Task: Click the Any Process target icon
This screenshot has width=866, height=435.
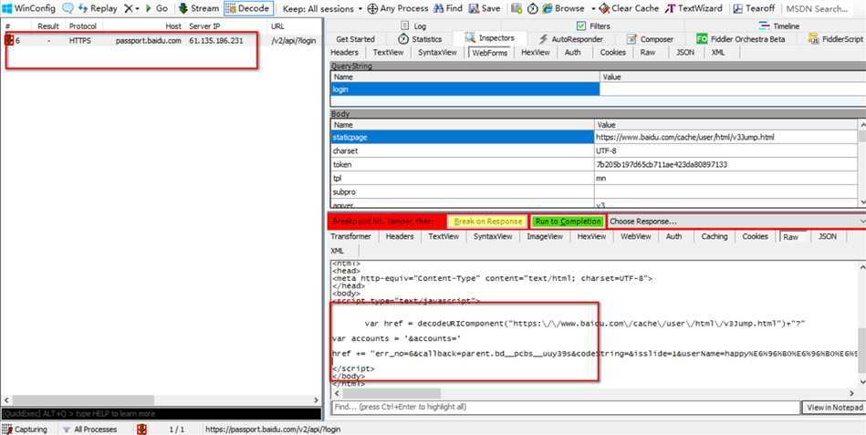Action: [372, 8]
